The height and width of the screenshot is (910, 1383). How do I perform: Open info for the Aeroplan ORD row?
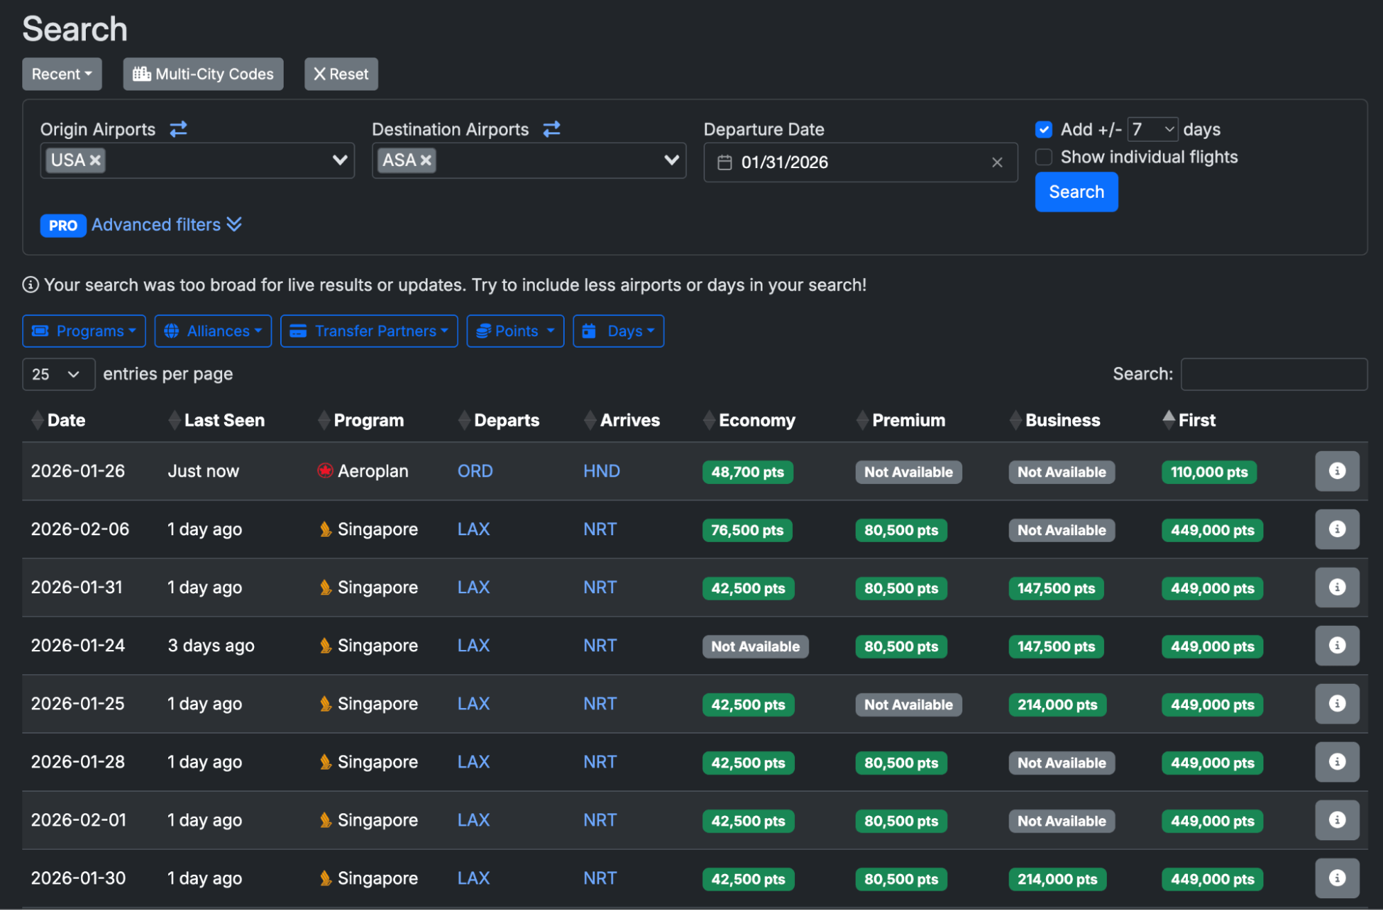[x=1336, y=472]
